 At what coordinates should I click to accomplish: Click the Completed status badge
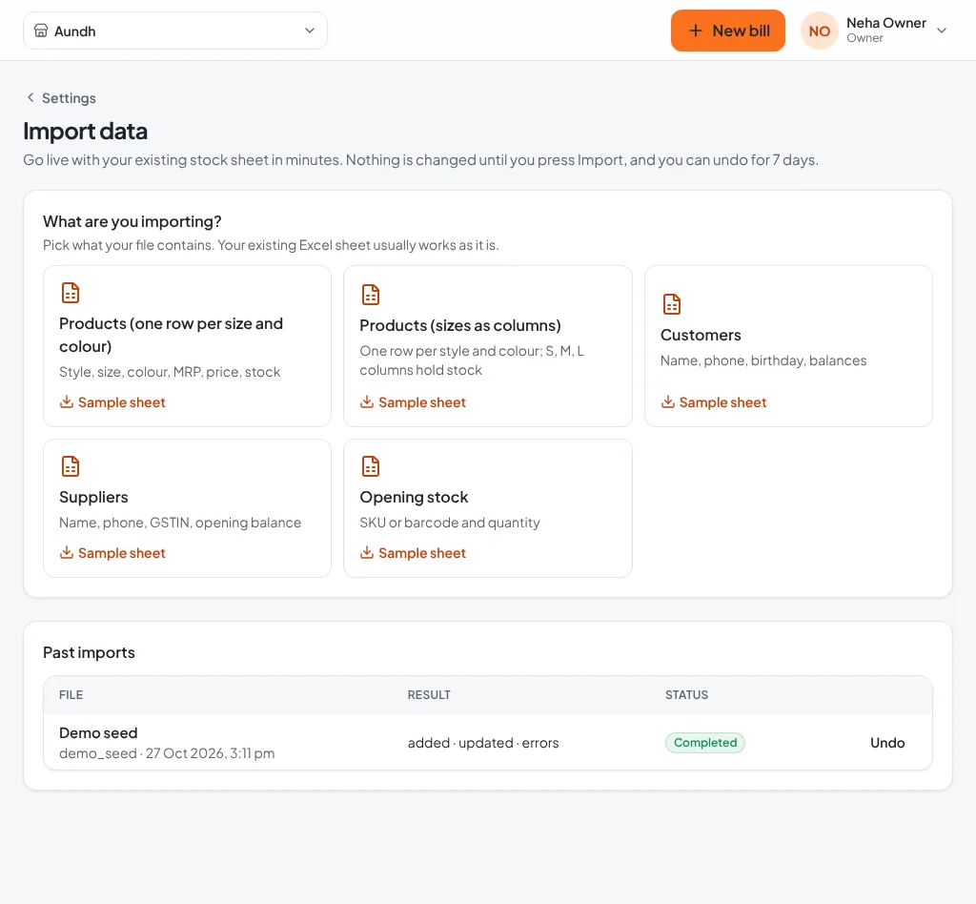705,743
